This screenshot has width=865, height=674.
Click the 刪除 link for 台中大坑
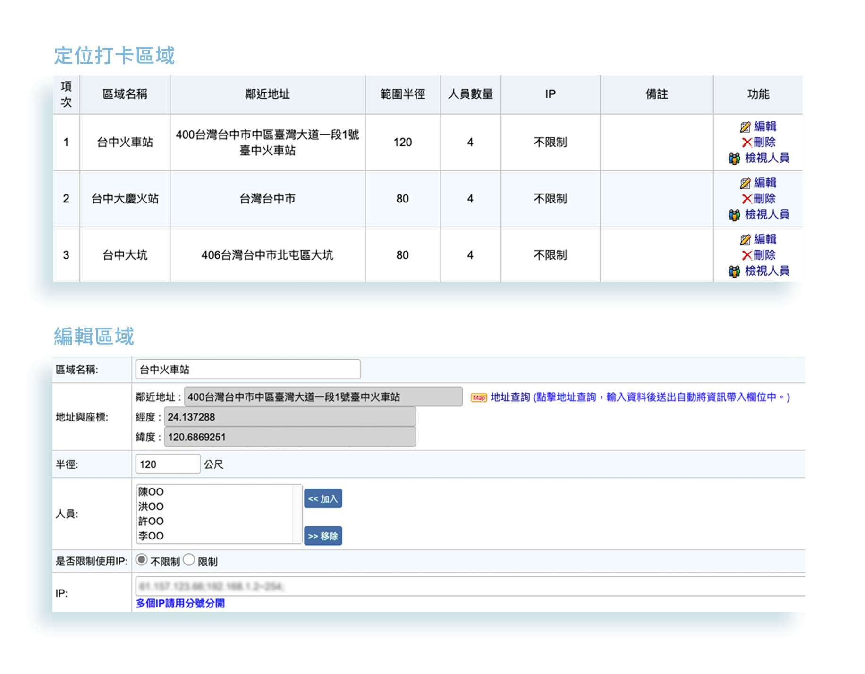[x=764, y=255]
